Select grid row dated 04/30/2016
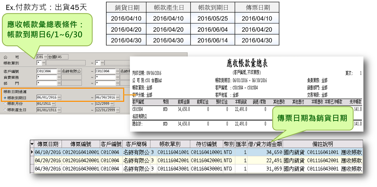 click(197, 169)
